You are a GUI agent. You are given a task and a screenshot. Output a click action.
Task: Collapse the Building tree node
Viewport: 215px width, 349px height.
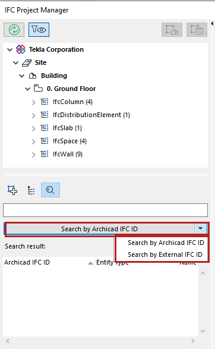(21, 76)
